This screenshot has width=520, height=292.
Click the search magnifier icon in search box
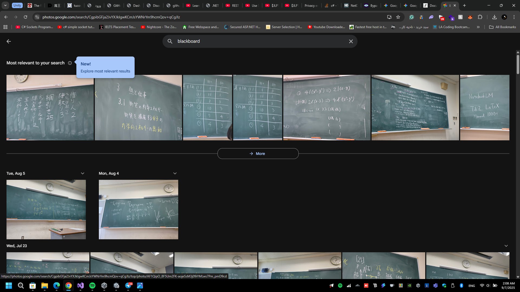pyautogui.click(x=170, y=41)
